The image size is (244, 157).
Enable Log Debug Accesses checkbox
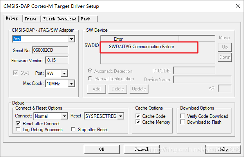18,130
